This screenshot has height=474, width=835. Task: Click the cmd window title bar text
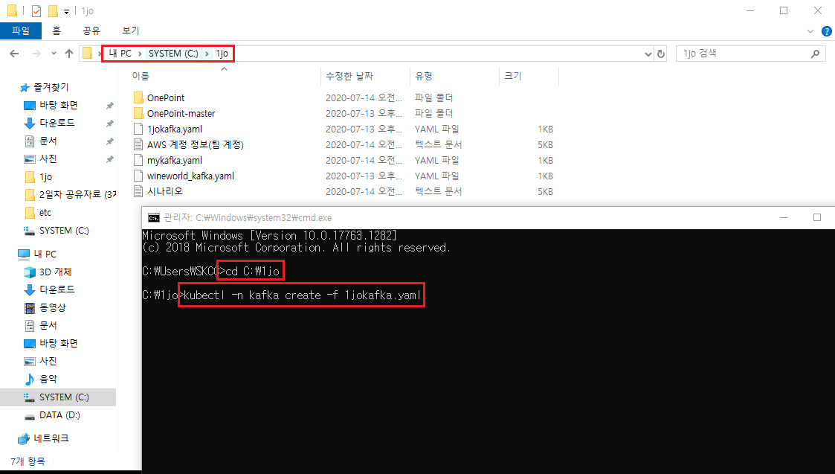[248, 217]
